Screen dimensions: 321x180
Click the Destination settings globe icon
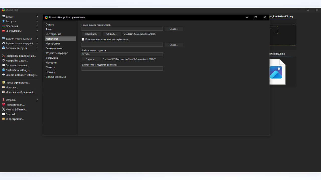4,70
